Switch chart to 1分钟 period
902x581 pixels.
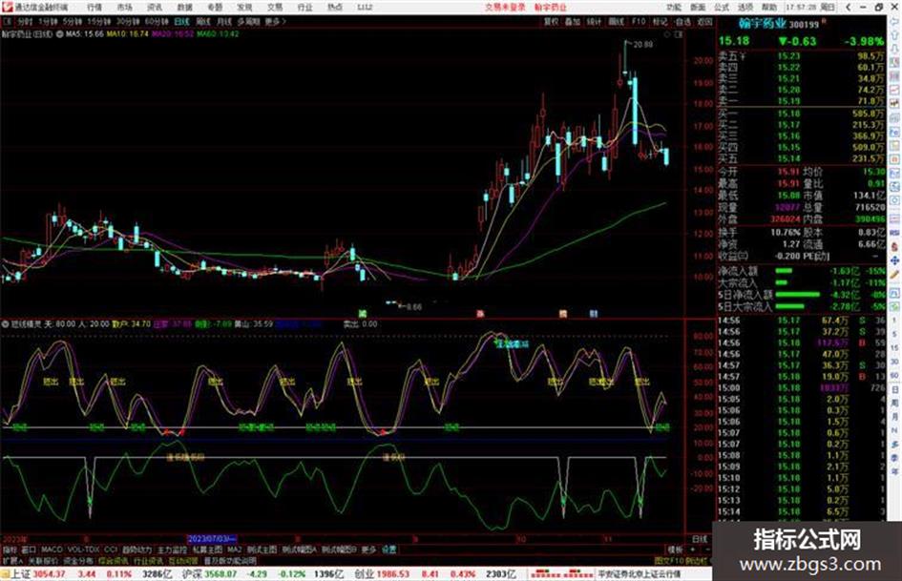[48, 21]
